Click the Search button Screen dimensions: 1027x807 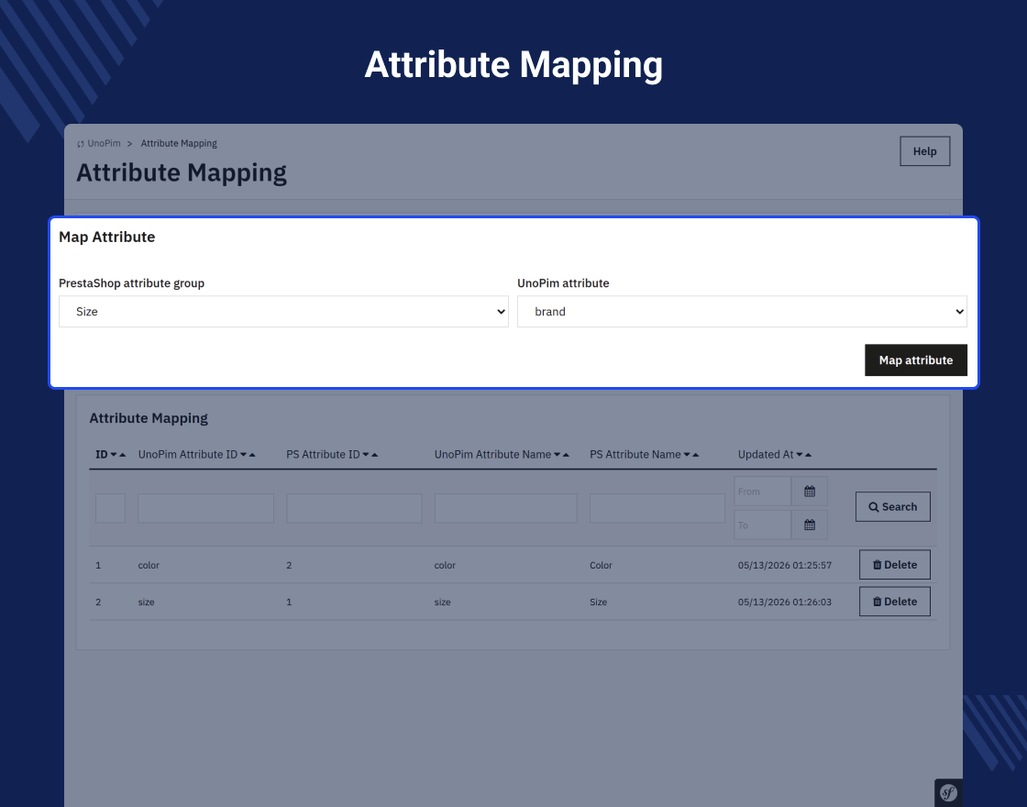(x=893, y=507)
